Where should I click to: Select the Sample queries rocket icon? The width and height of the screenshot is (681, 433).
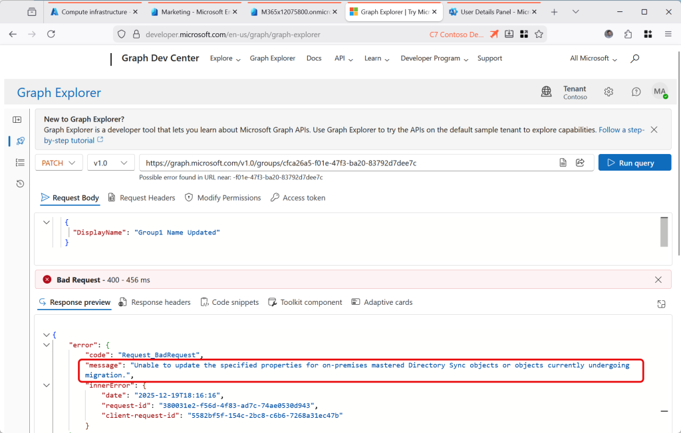click(x=19, y=141)
